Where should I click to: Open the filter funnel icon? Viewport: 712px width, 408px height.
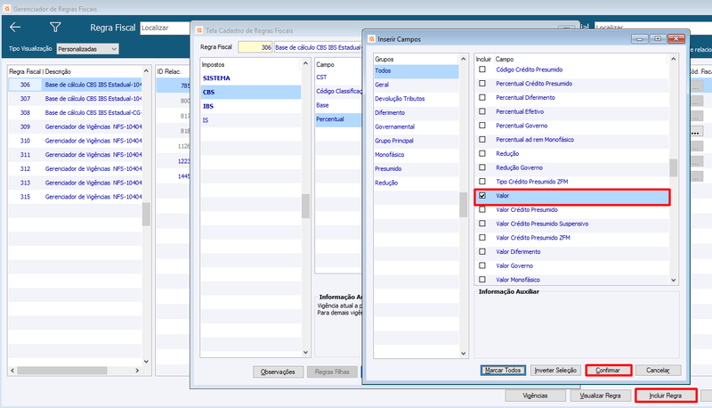(55, 28)
